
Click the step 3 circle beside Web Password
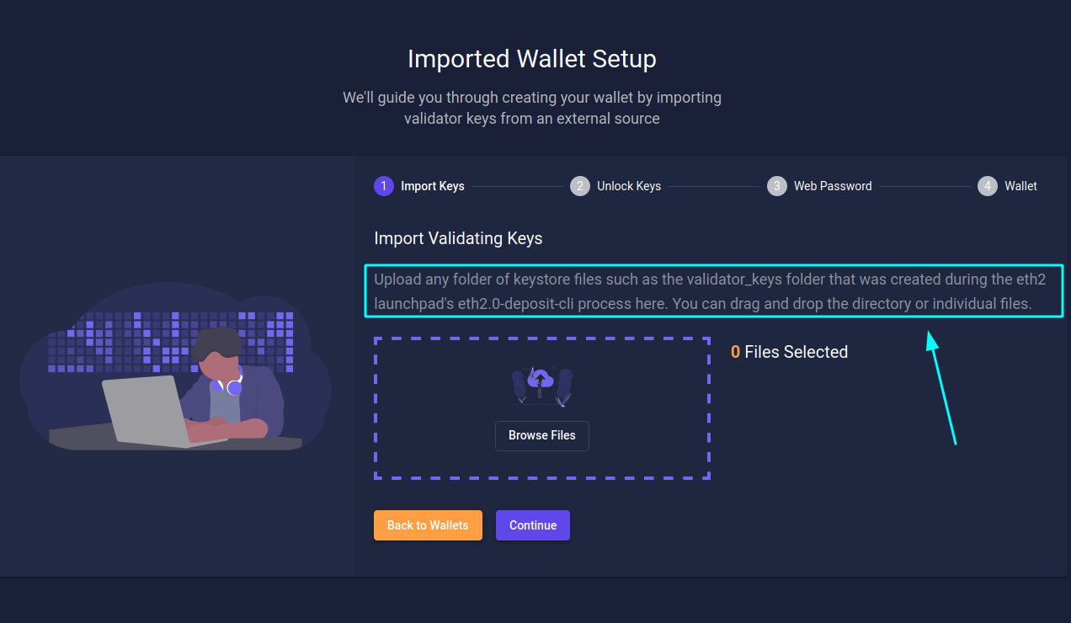pos(776,186)
